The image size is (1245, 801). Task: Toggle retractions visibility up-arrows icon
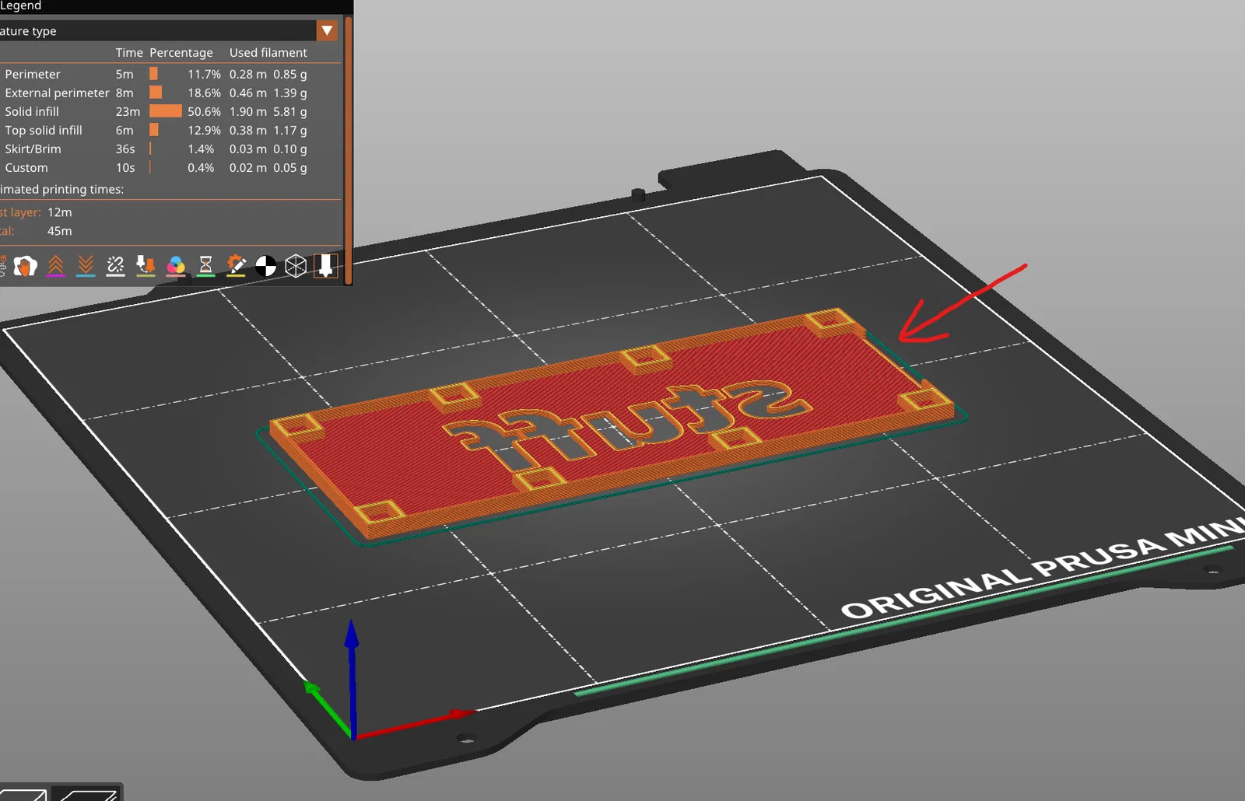coord(55,266)
